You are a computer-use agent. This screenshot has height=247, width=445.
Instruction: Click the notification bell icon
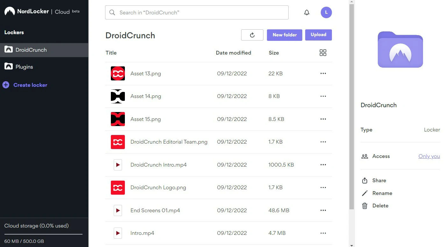(307, 12)
